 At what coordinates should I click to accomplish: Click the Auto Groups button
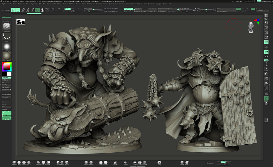[x=152, y=9]
